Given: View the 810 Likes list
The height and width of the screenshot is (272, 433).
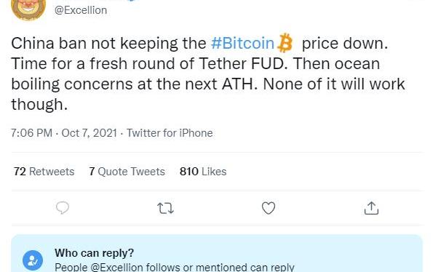Looking at the screenshot, I should coord(203,172).
